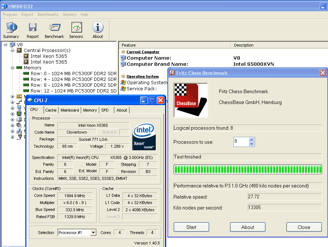Screen dimensions: 328x247
Task: Click the Fritz Chess Benchmark title icon
Action: pyautogui.click(x=172, y=73)
